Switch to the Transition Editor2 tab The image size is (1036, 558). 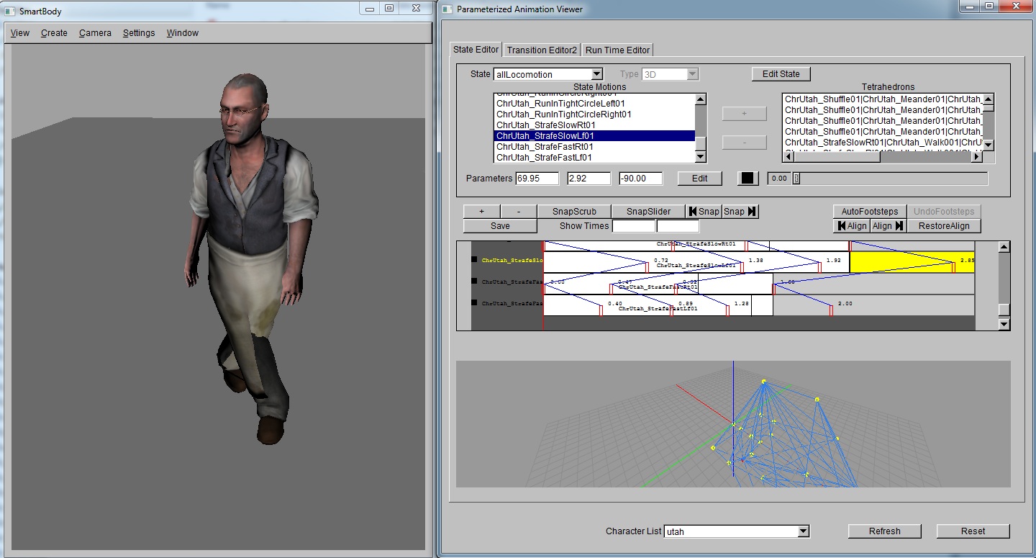point(542,50)
